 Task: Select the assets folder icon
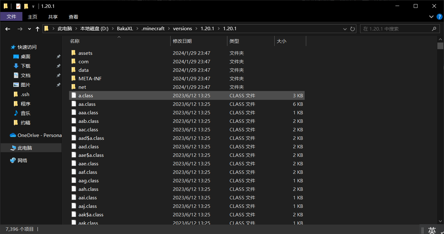click(x=73, y=53)
